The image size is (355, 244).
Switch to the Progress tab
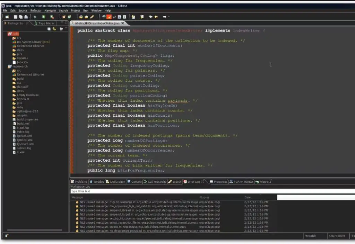[263, 182]
